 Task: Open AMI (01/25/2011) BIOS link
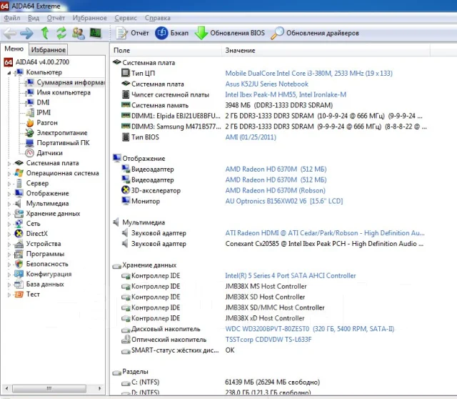pos(251,137)
